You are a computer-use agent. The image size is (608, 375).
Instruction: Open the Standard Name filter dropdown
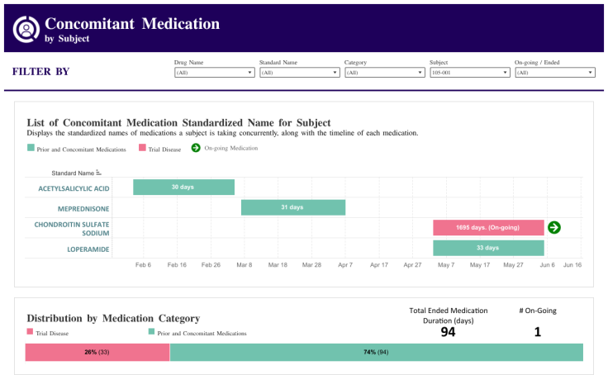coord(299,73)
